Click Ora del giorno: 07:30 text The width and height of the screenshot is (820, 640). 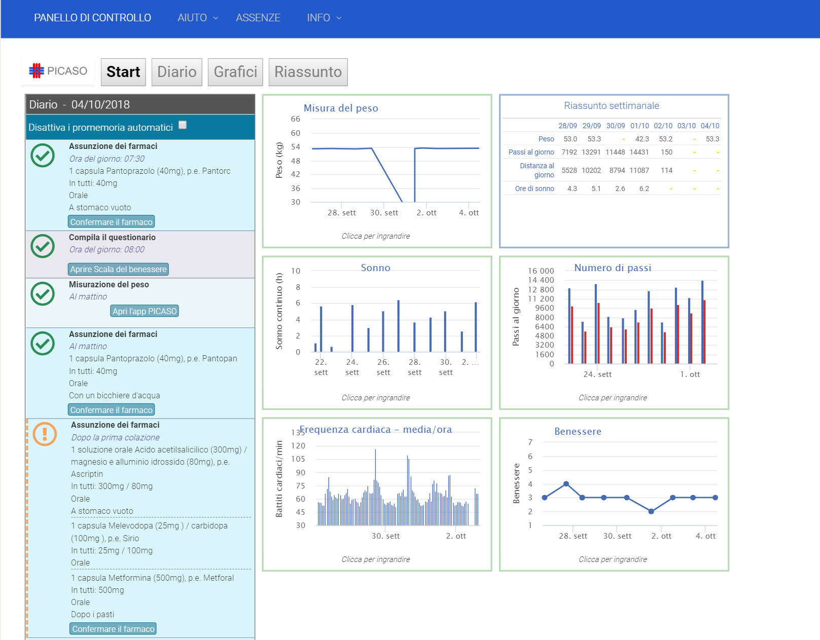tap(106, 159)
